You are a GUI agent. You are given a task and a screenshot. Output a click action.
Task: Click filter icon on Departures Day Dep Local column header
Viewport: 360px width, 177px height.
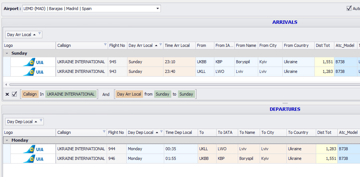[161, 132]
